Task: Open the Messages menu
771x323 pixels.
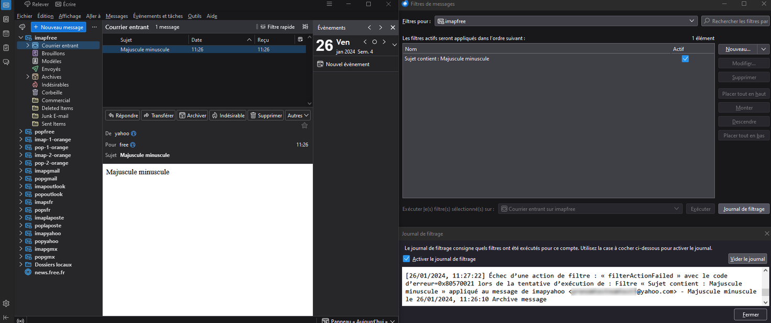Action: (116, 16)
